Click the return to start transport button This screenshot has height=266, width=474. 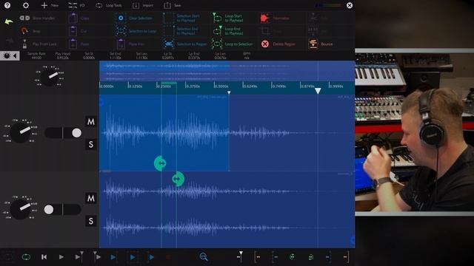pyautogui.click(x=44, y=257)
